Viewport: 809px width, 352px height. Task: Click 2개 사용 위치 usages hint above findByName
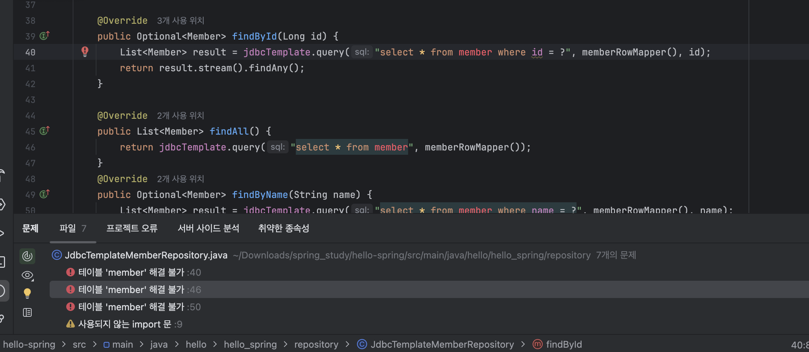tap(181, 179)
